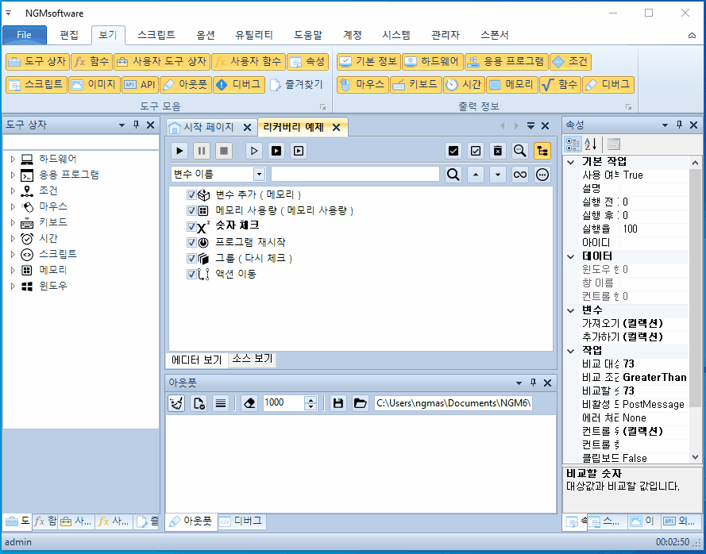Click the outlined play-box icon
Viewport: 706px width, 554px height.
[x=298, y=151]
